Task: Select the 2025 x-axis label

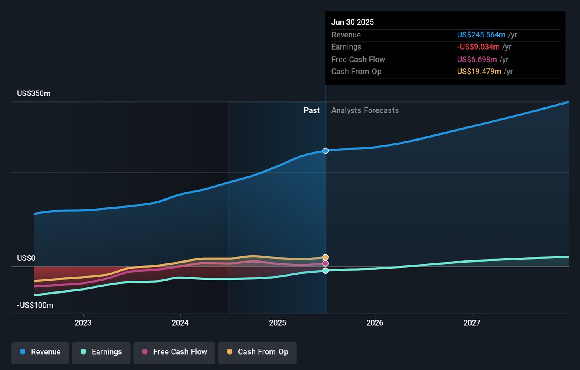Action: [278, 323]
